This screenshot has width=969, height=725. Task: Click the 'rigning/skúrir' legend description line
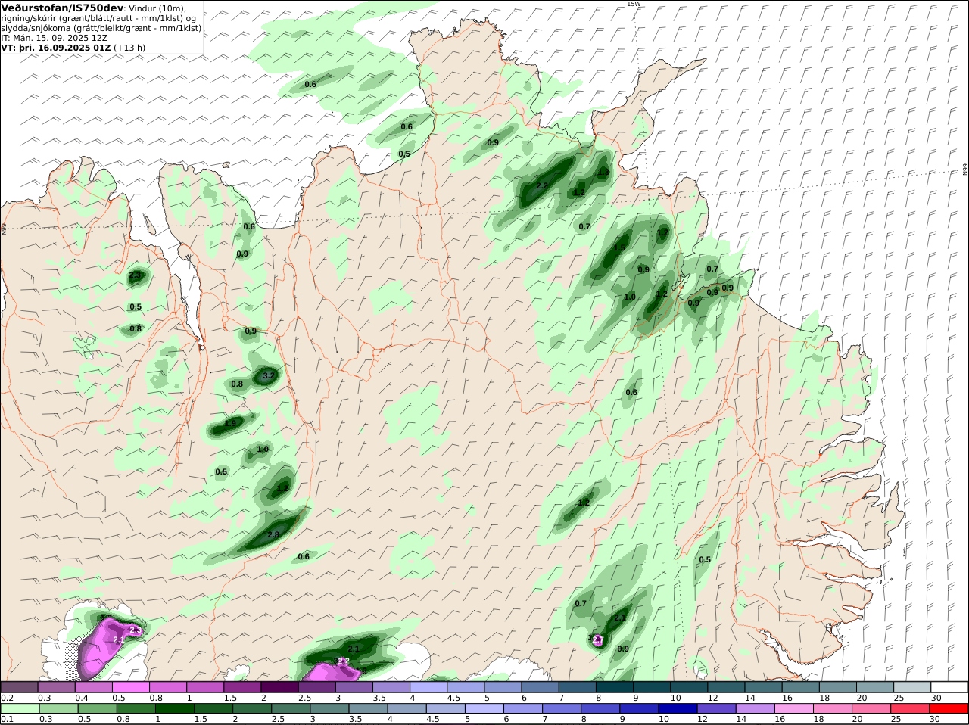[98, 18]
